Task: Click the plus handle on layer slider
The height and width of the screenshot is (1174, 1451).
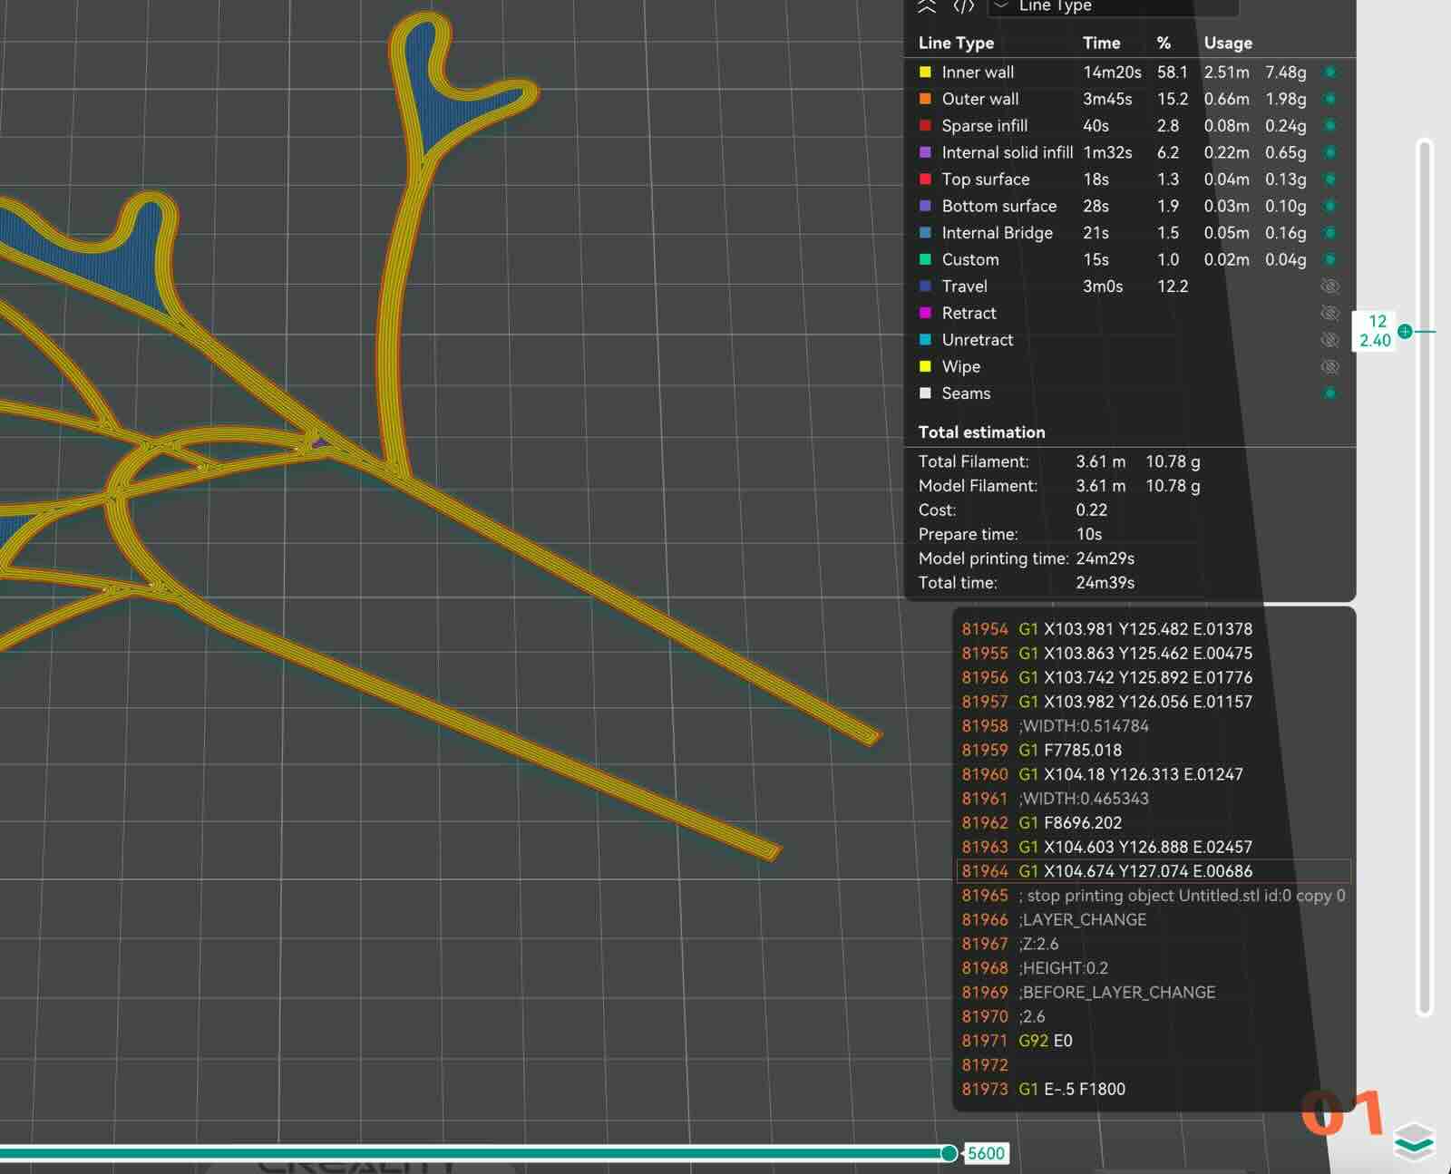Action: point(1405,332)
